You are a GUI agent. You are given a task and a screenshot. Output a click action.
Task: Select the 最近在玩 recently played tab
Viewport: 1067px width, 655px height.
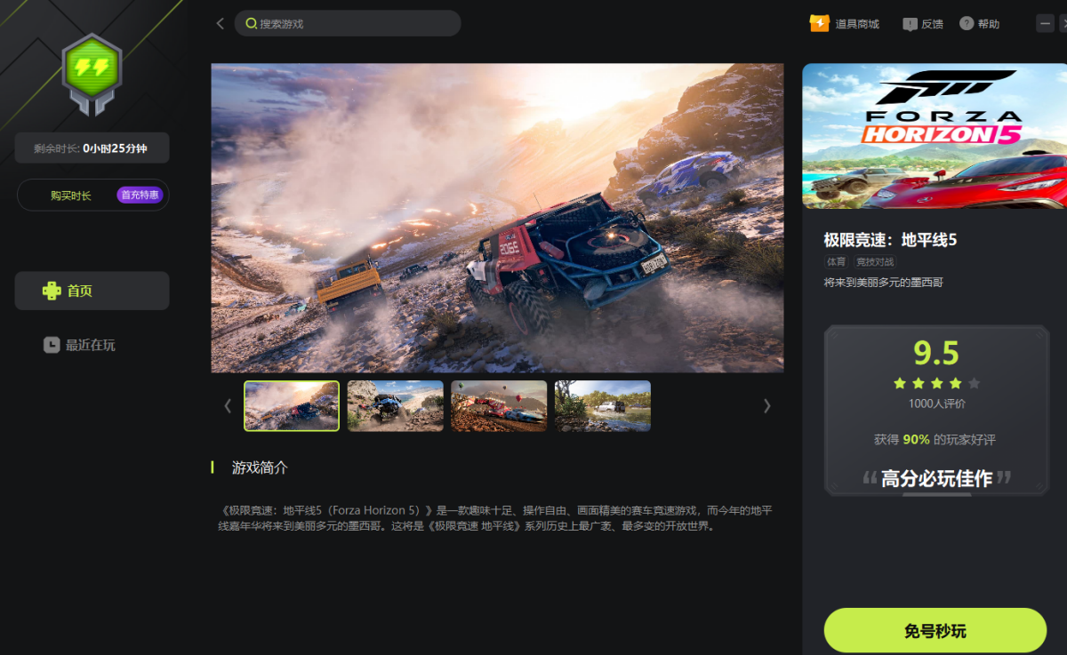pos(90,345)
